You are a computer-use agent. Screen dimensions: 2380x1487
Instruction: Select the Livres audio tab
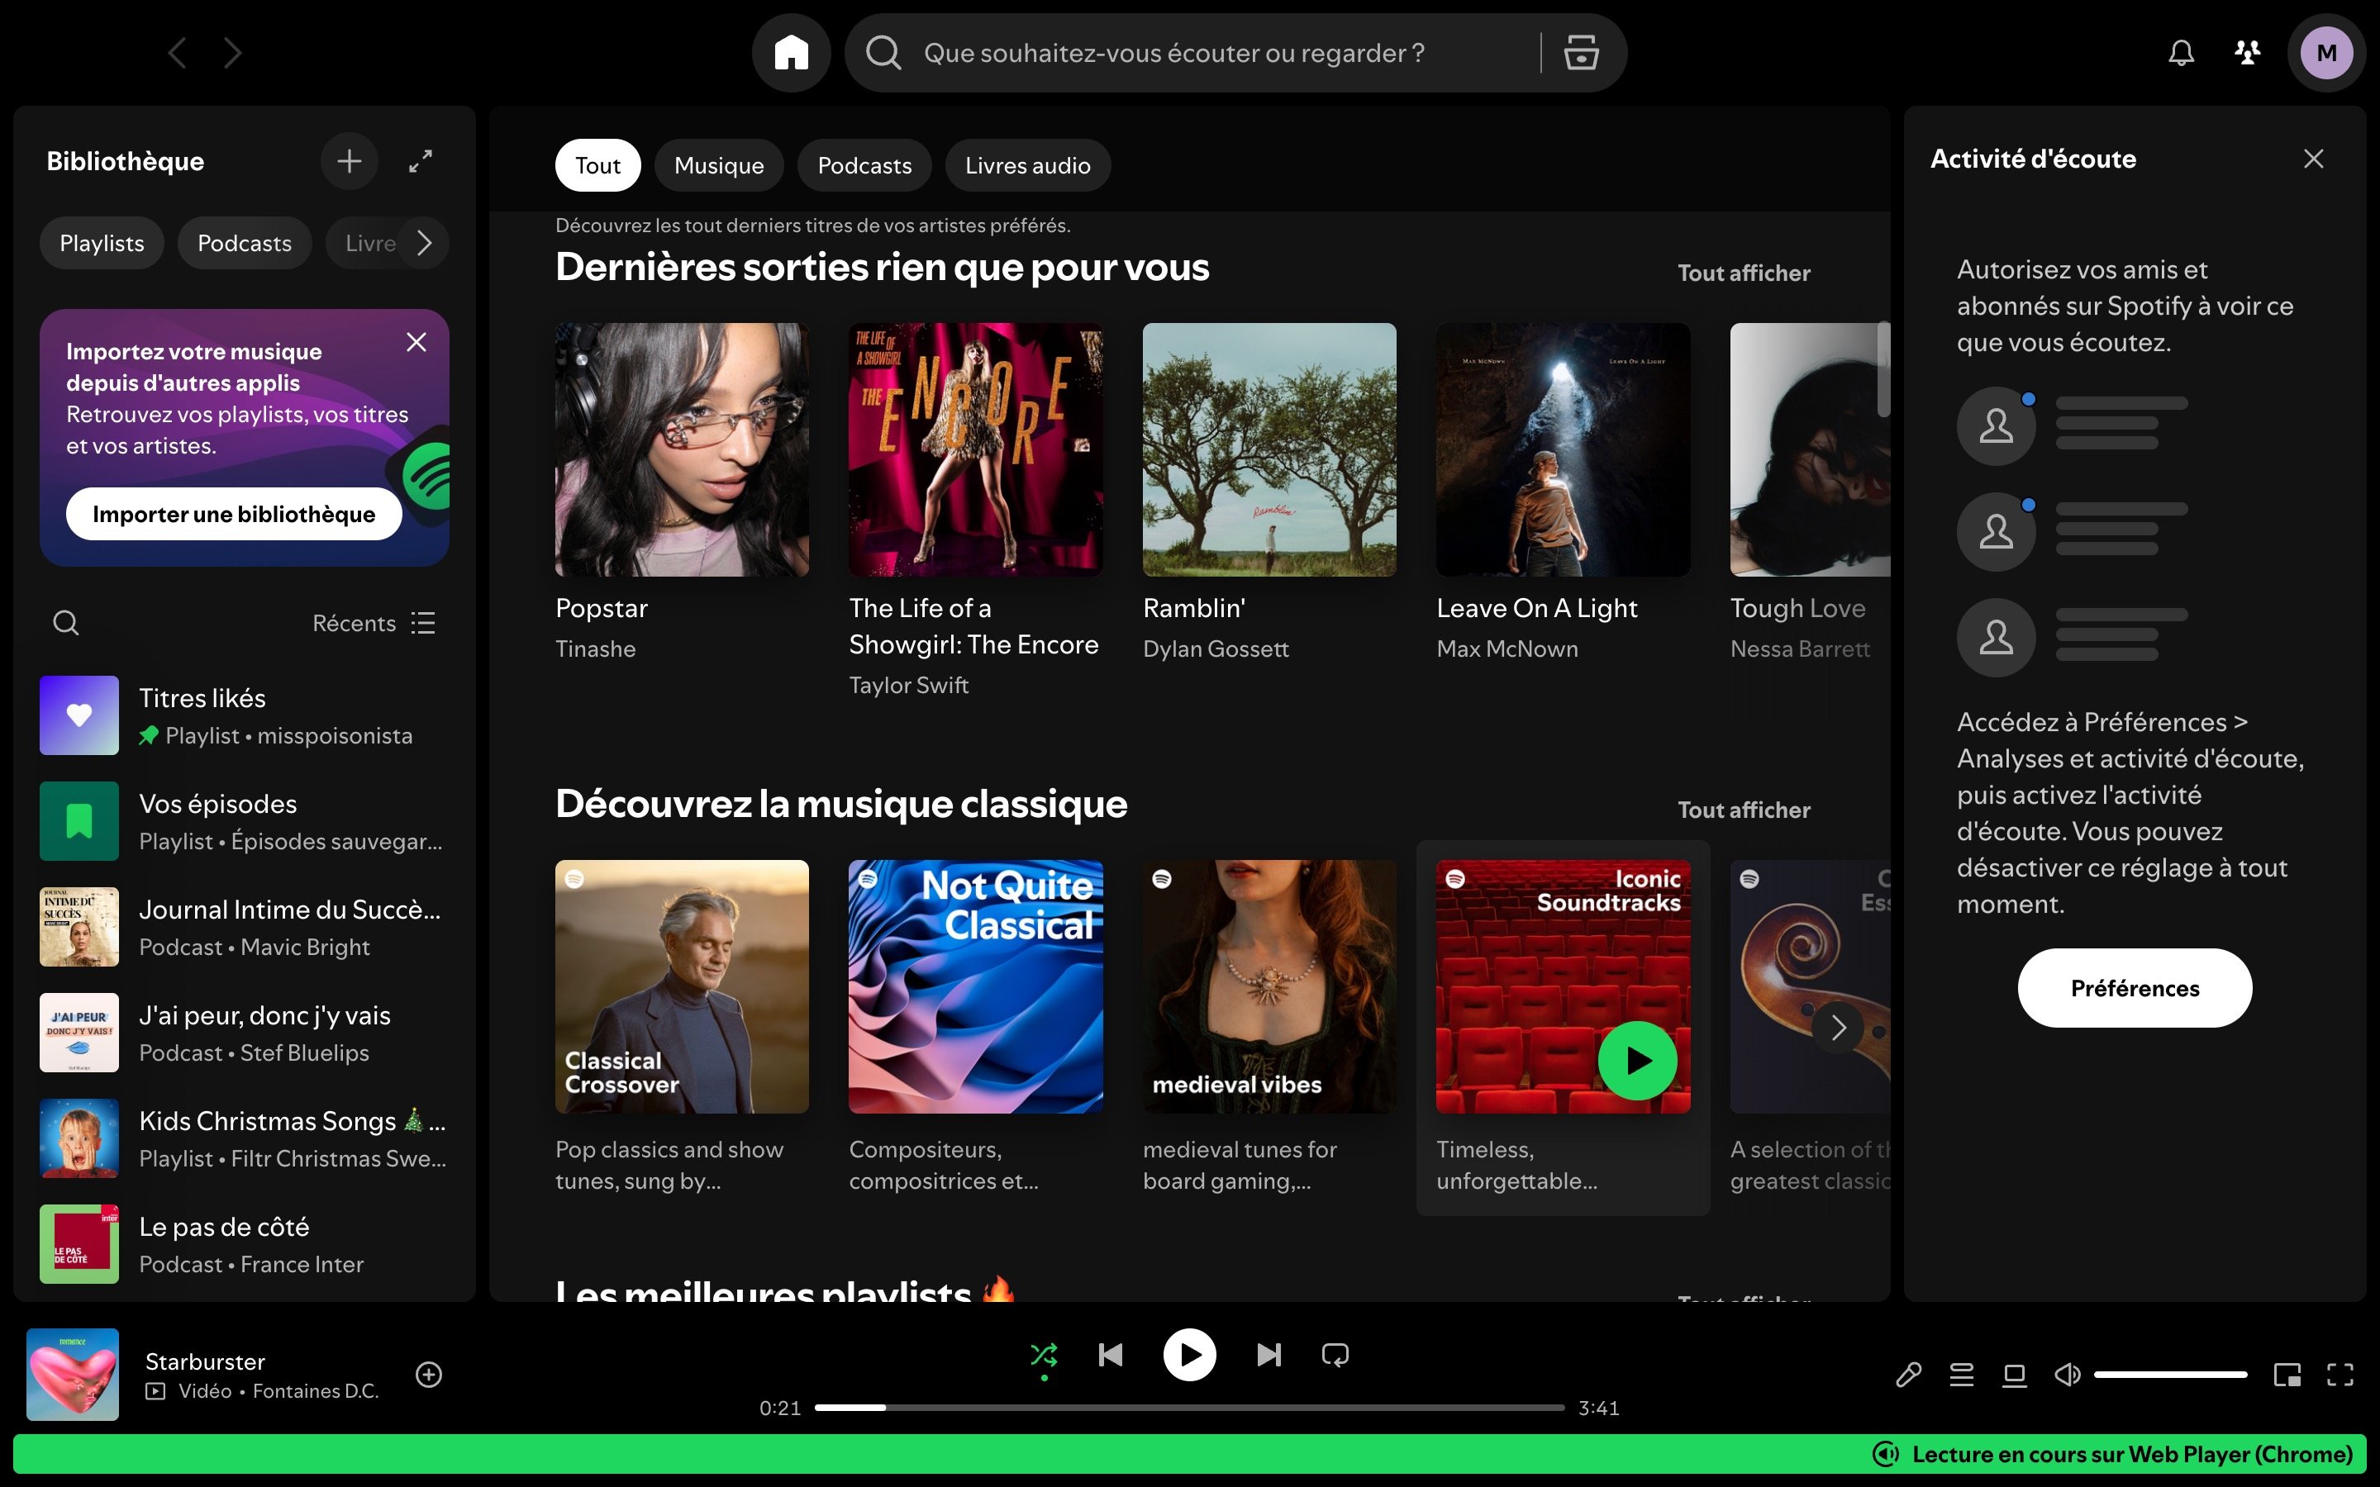click(1028, 165)
